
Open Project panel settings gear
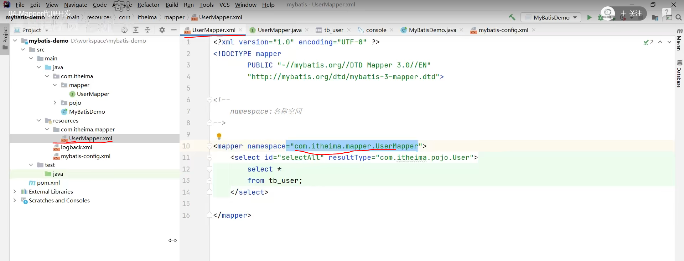162,30
